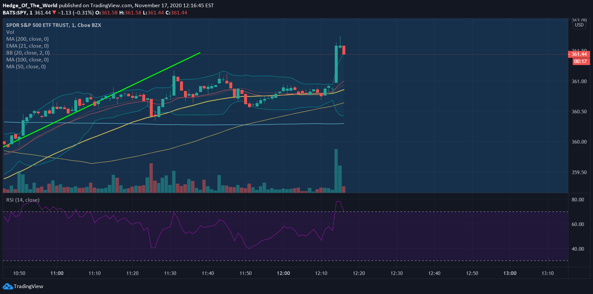Click the 11:40 time axis label
Image resolution: width=593 pixels, height=294 pixels.
(x=208, y=273)
